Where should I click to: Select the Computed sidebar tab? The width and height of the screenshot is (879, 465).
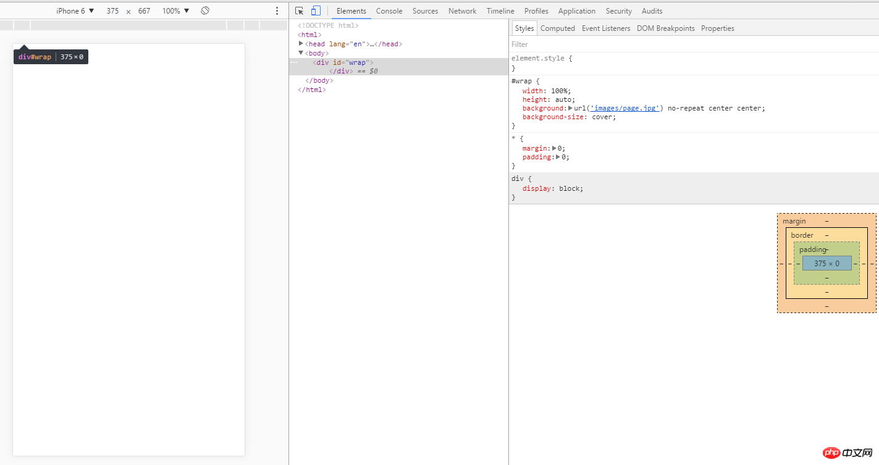(558, 28)
